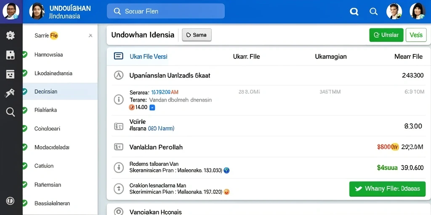The height and width of the screenshot is (215, 431).
Task: Click the list icon beside Ukan File Versi
Action: [118, 56]
